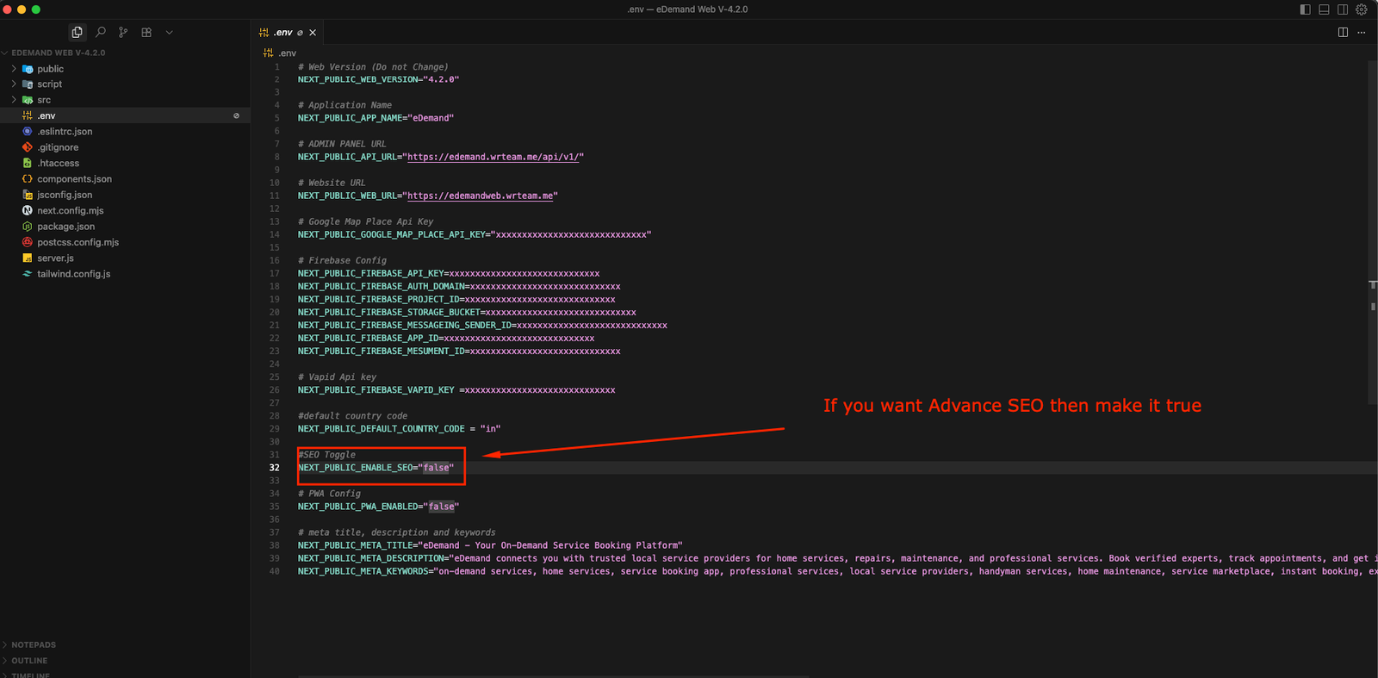Open the settings gear in title bar
Image resolution: width=1378 pixels, height=678 pixels.
tap(1362, 9)
